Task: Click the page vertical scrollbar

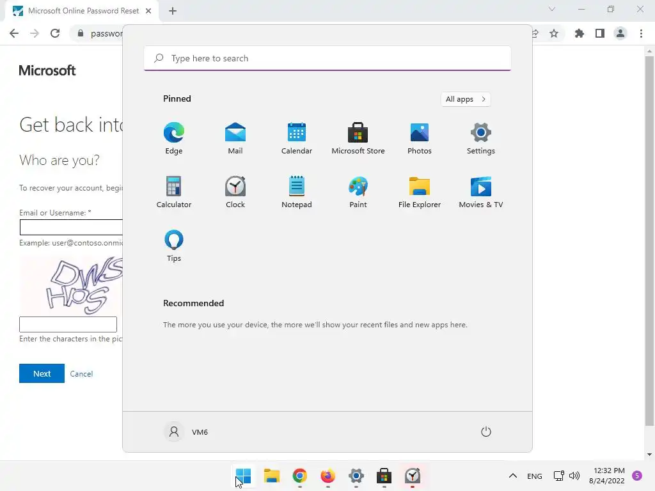Action: 649,241
